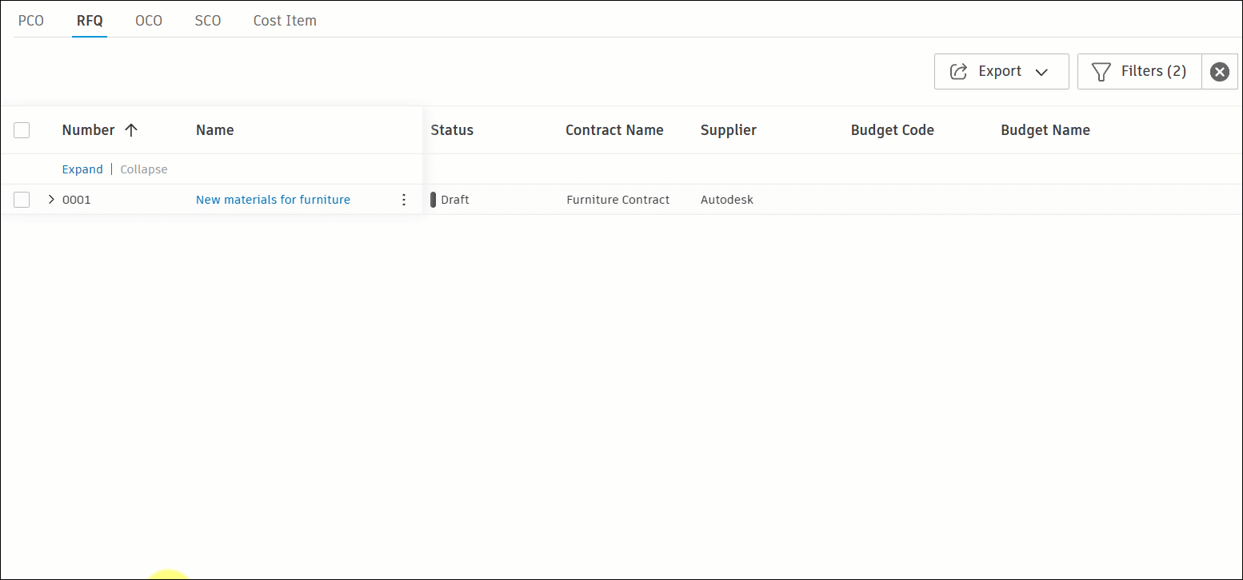
Task: Switch to the PCO tab
Action: pos(31,21)
